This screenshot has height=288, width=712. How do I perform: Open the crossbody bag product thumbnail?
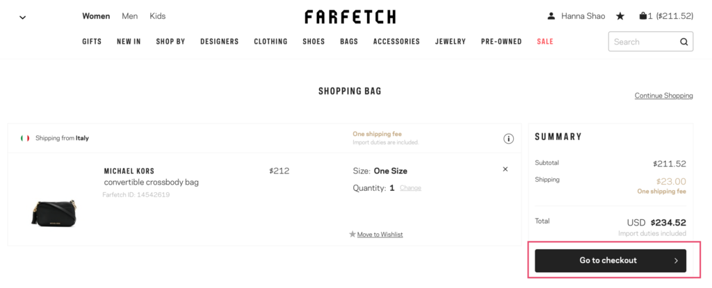[54, 212]
